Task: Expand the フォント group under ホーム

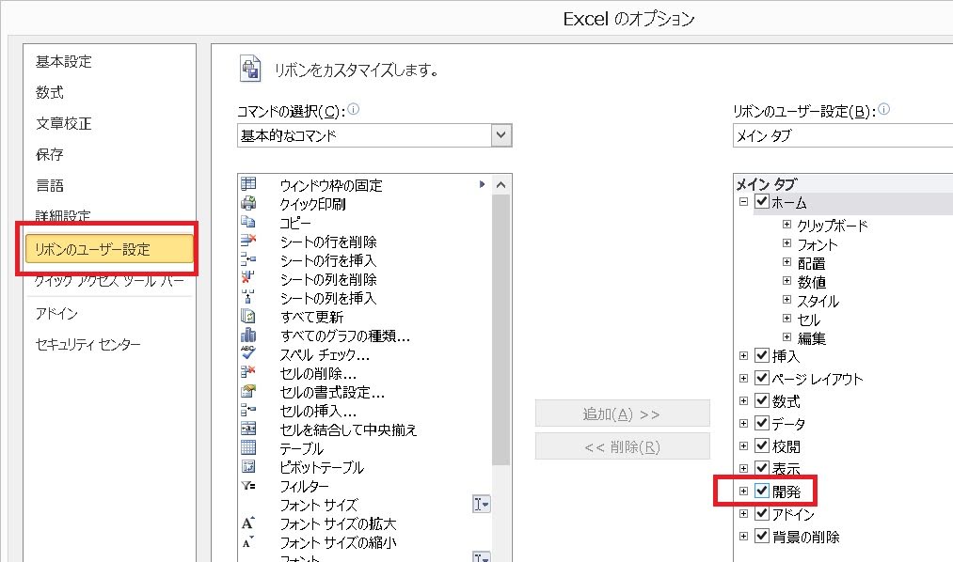Action: pos(786,243)
